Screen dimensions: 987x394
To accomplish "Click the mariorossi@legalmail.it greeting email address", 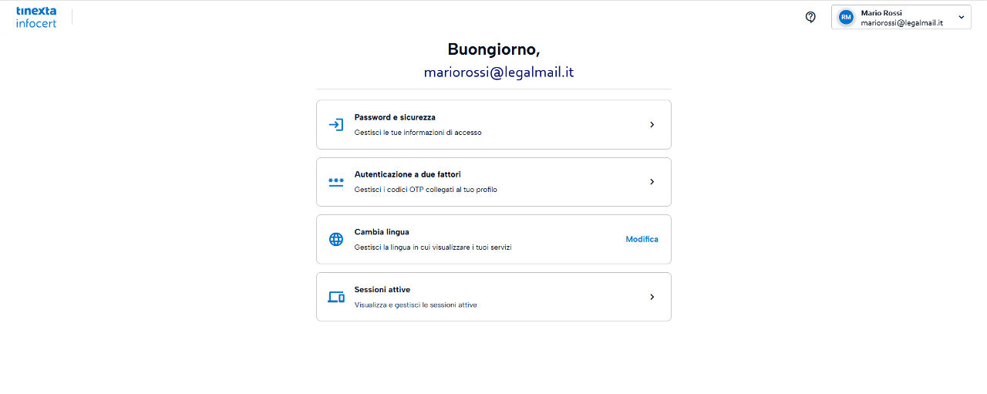I will (x=499, y=72).
